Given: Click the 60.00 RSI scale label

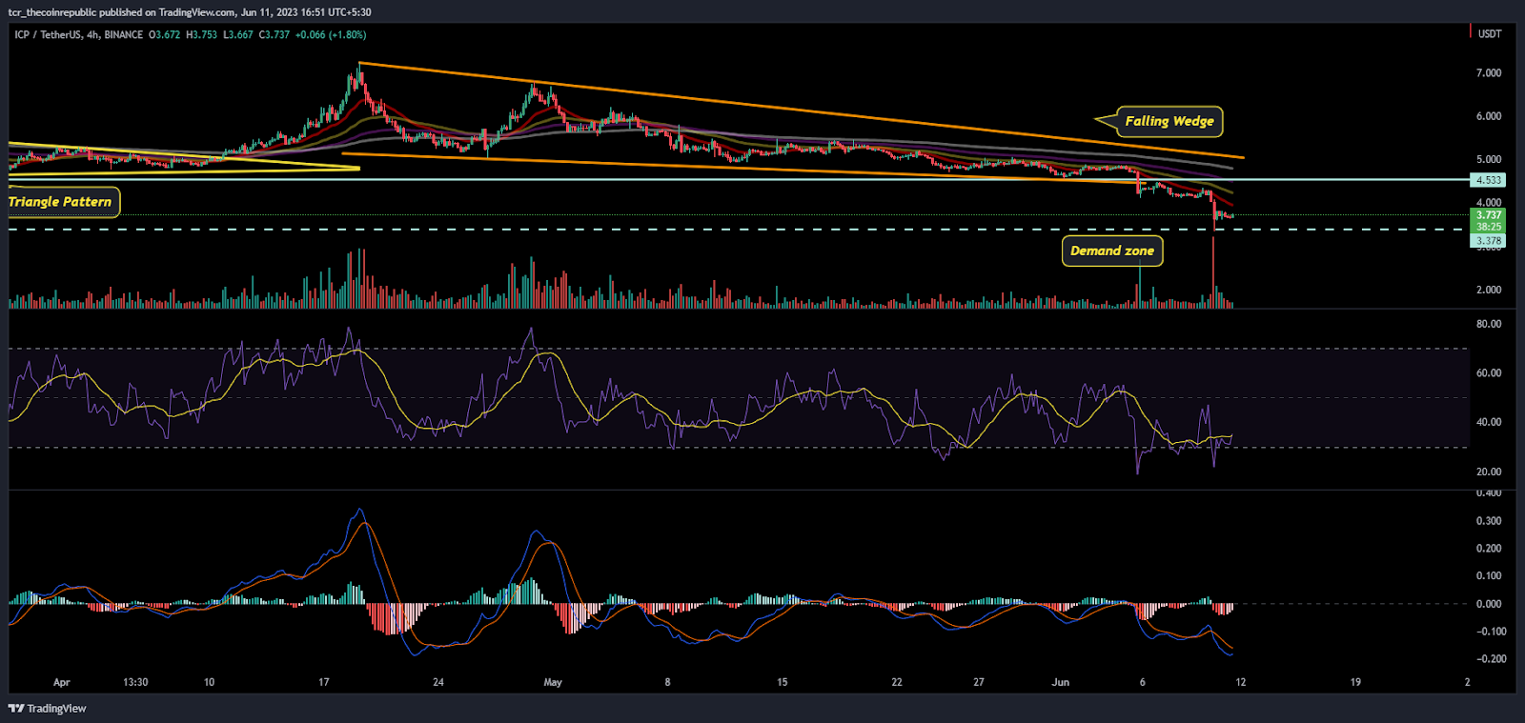Looking at the screenshot, I should click(1489, 373).
